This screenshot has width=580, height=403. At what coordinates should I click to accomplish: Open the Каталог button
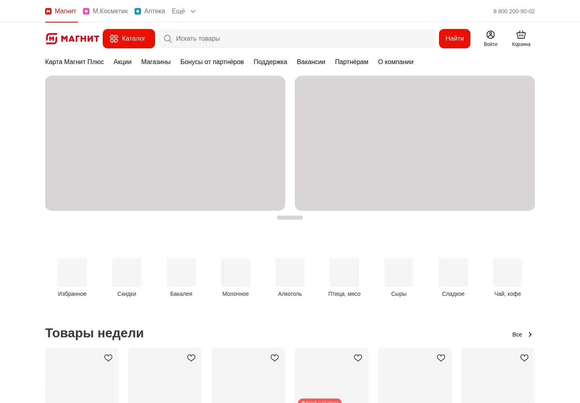tap(129, 39)
